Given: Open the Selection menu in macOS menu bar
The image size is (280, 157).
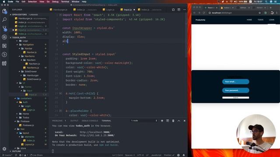Looking at the screenshot, I should (32, 2).
